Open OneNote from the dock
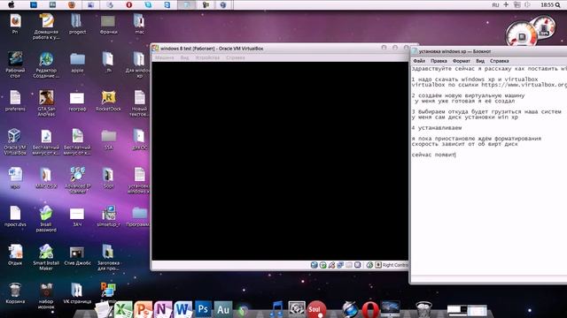The image size is (567, 318). coord(163,309)
